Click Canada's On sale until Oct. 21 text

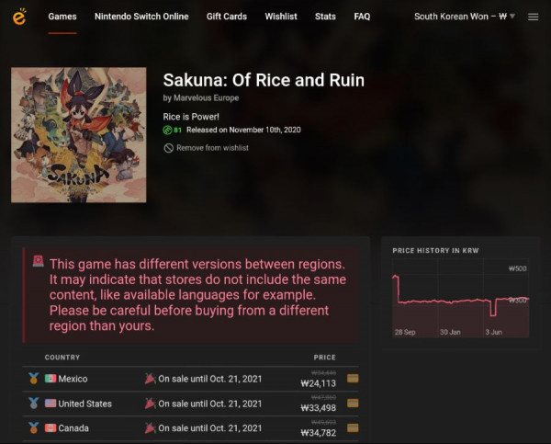pyautogui.click(x=210, y=428)
